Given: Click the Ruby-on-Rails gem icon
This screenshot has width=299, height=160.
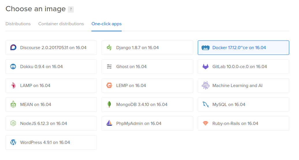Looking at the screenshot, I should click(x=206, y=123).
